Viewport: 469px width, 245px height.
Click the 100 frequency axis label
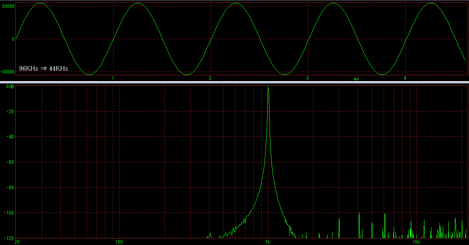tap(119, 242)
